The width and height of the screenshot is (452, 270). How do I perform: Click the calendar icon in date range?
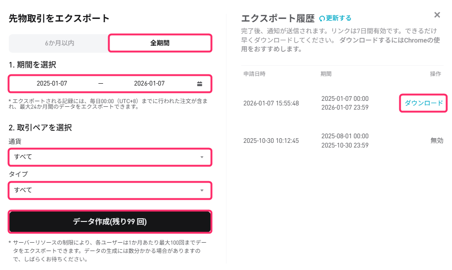tap(200, 84)
